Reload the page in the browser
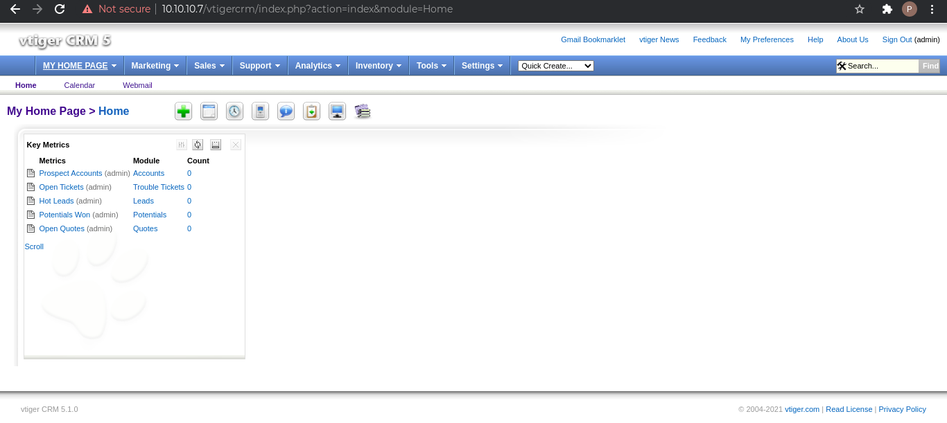The height and width of the screenshot is (423, 947). [60, 9]
